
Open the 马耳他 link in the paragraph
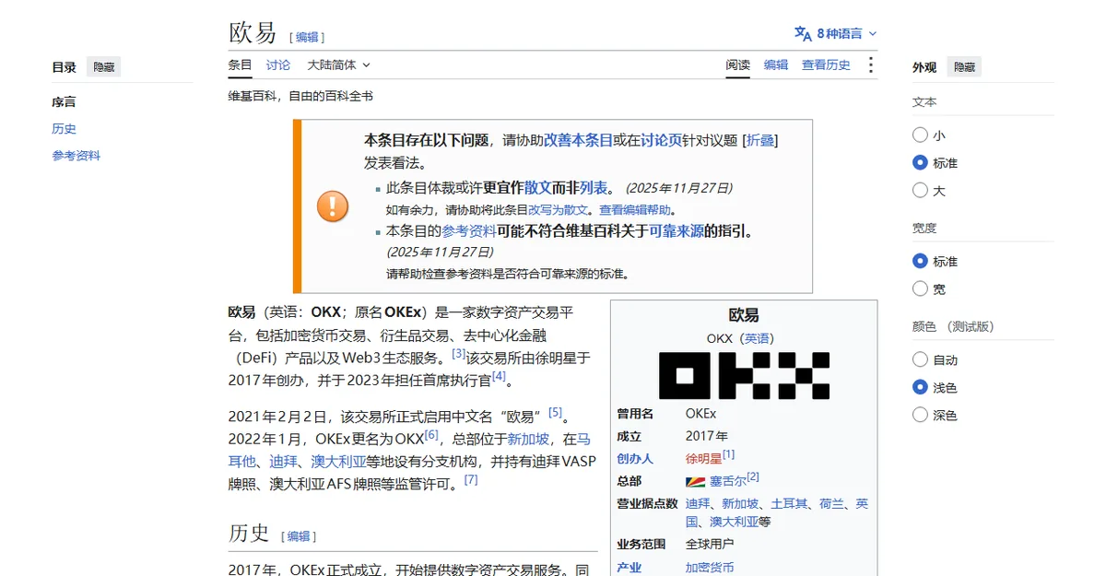(x=409, y=450)
